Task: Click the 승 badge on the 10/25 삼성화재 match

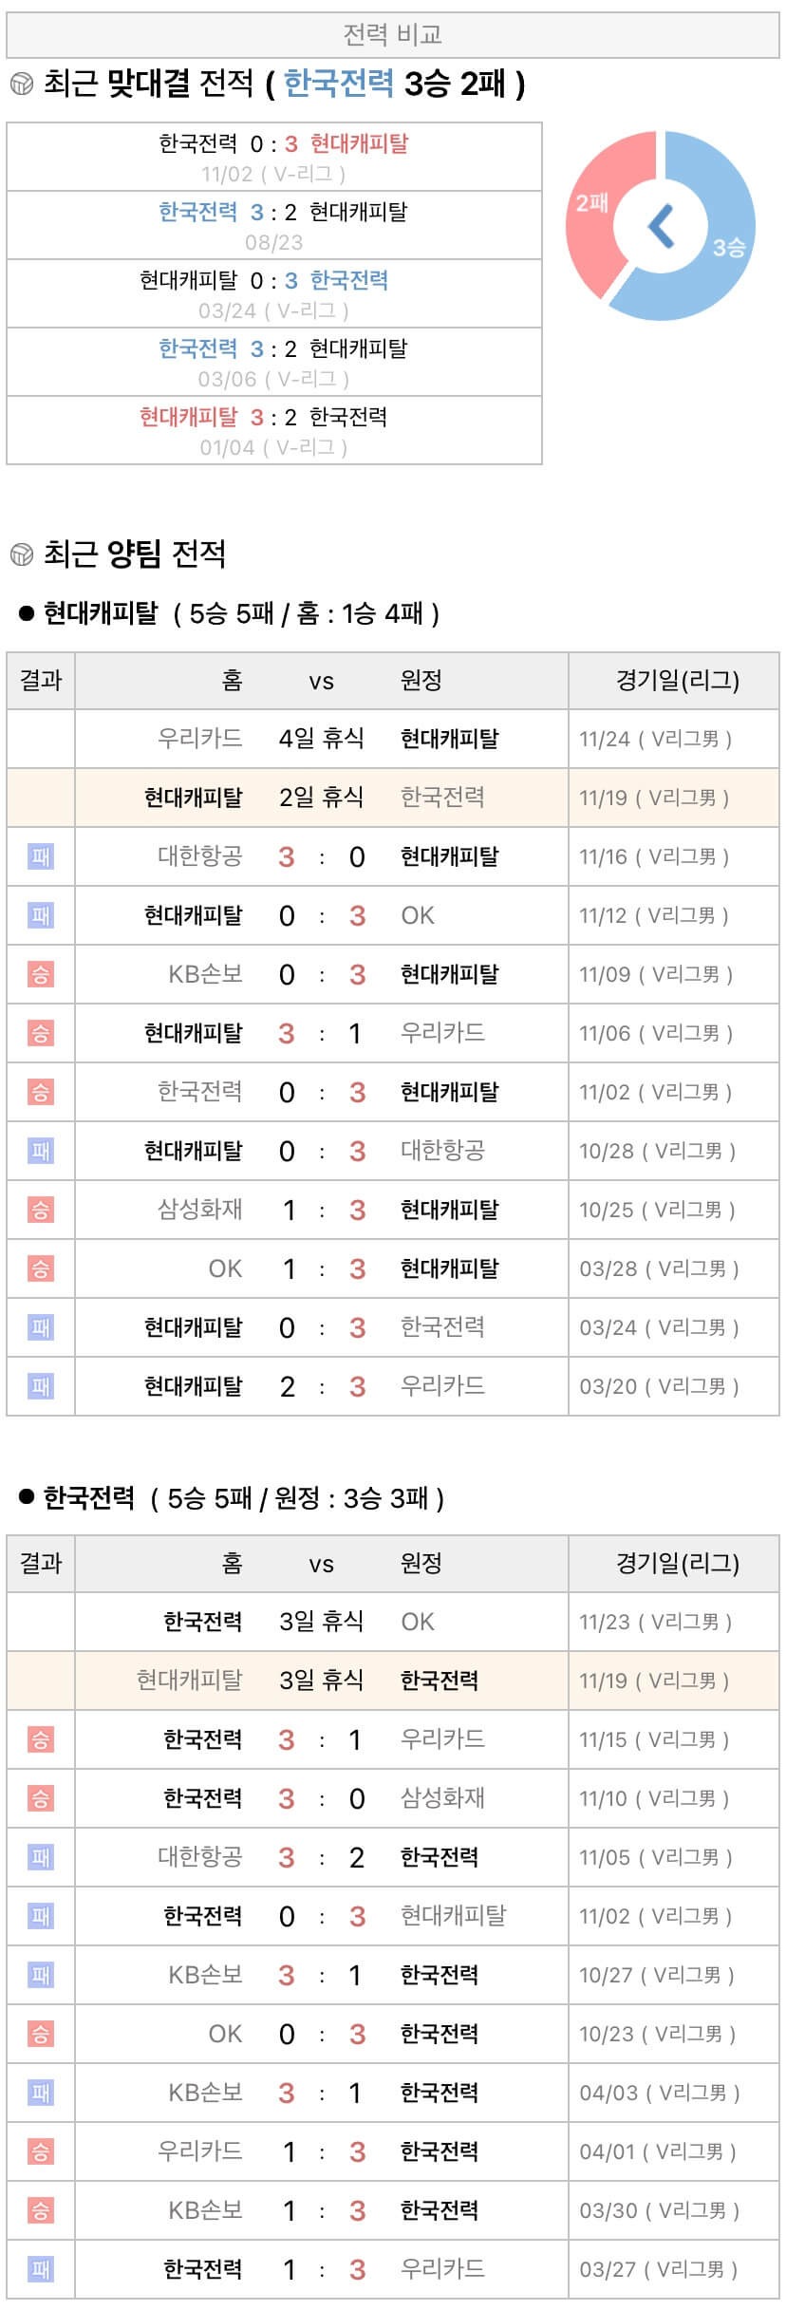Action: click(41, 1210)
